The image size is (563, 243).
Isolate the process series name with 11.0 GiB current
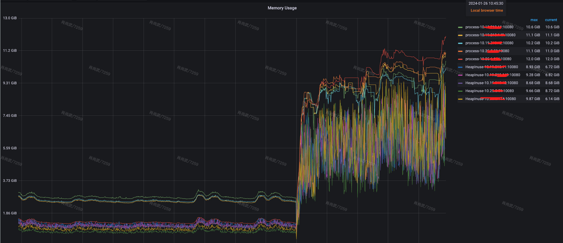[487, 51]
